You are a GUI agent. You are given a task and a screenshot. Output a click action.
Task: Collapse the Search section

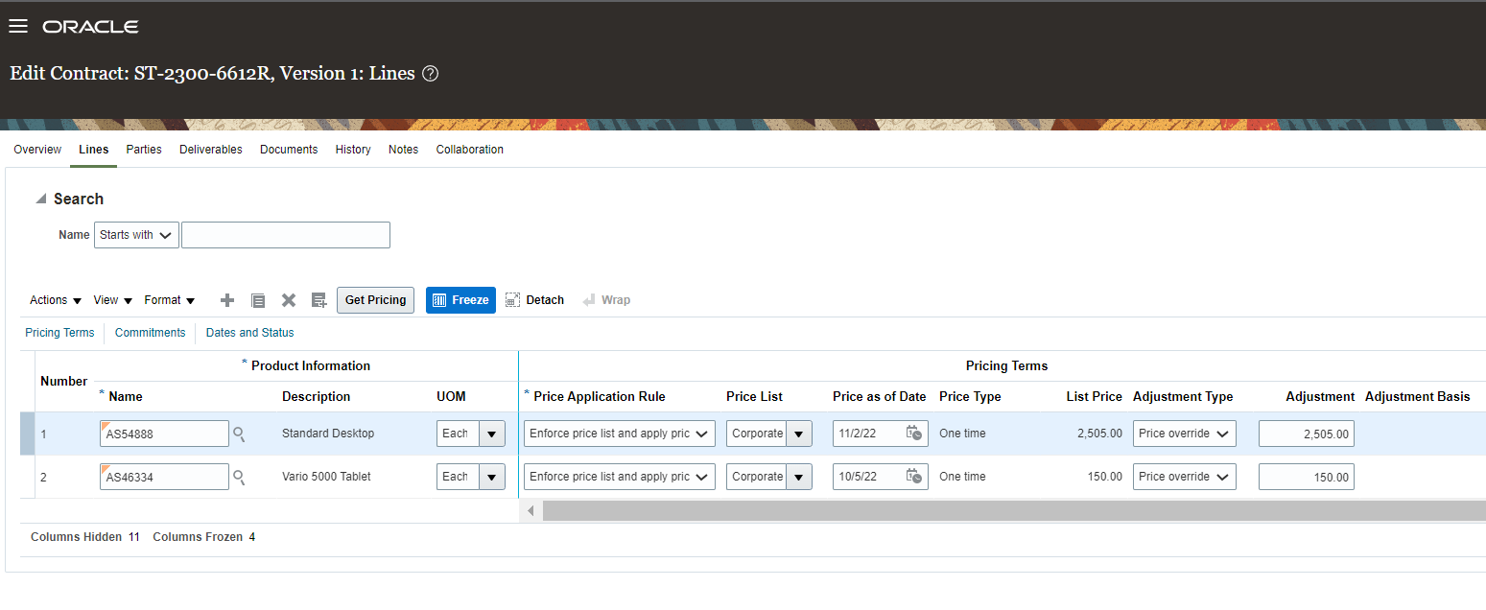(x=40, y=198)
